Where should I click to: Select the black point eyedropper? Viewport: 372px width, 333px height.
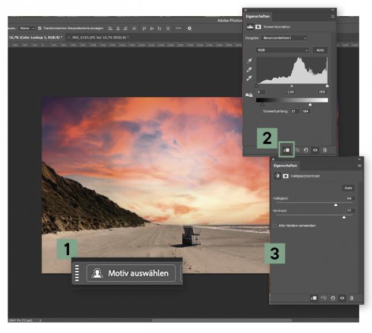249,60
